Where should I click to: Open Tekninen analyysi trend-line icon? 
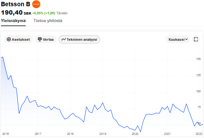click(x=64, y=39)
